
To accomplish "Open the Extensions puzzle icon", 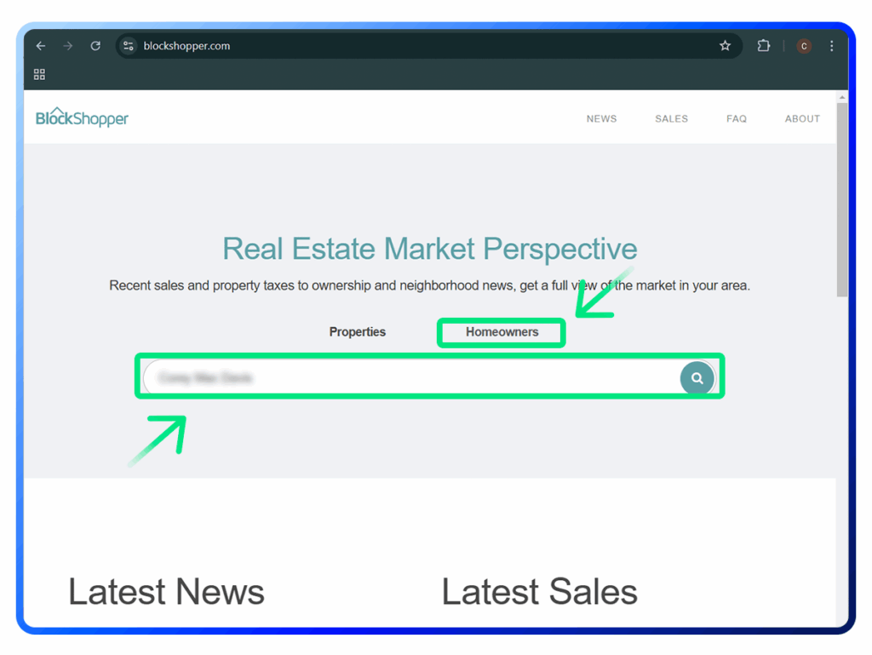I will pos(763,46).
